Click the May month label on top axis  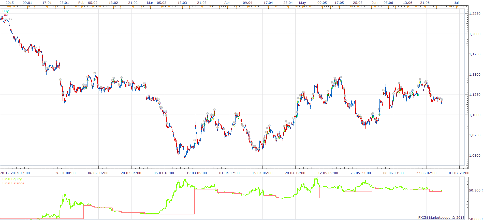point(302,3)
